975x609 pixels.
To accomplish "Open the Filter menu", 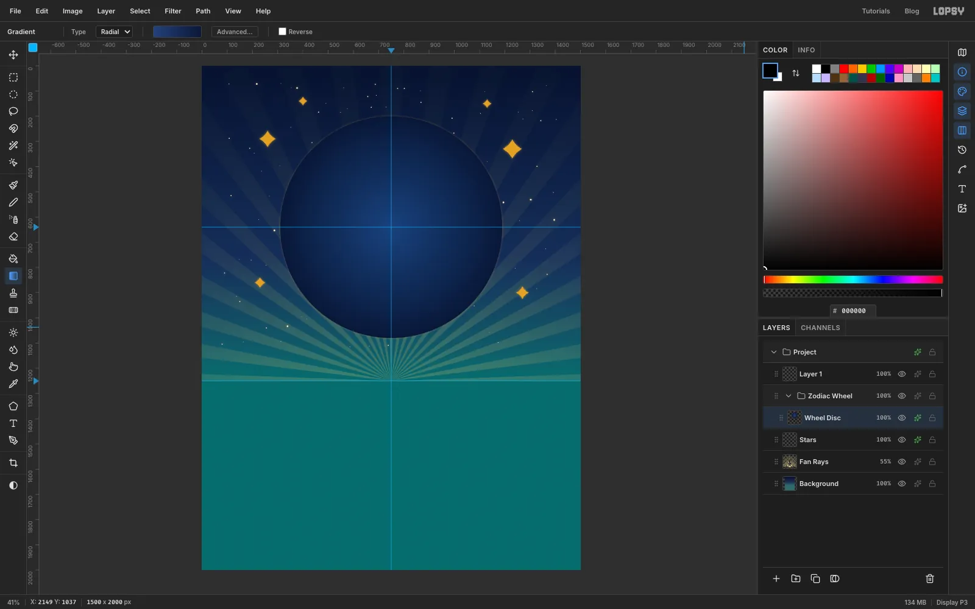I will click(x=173, y=11).
